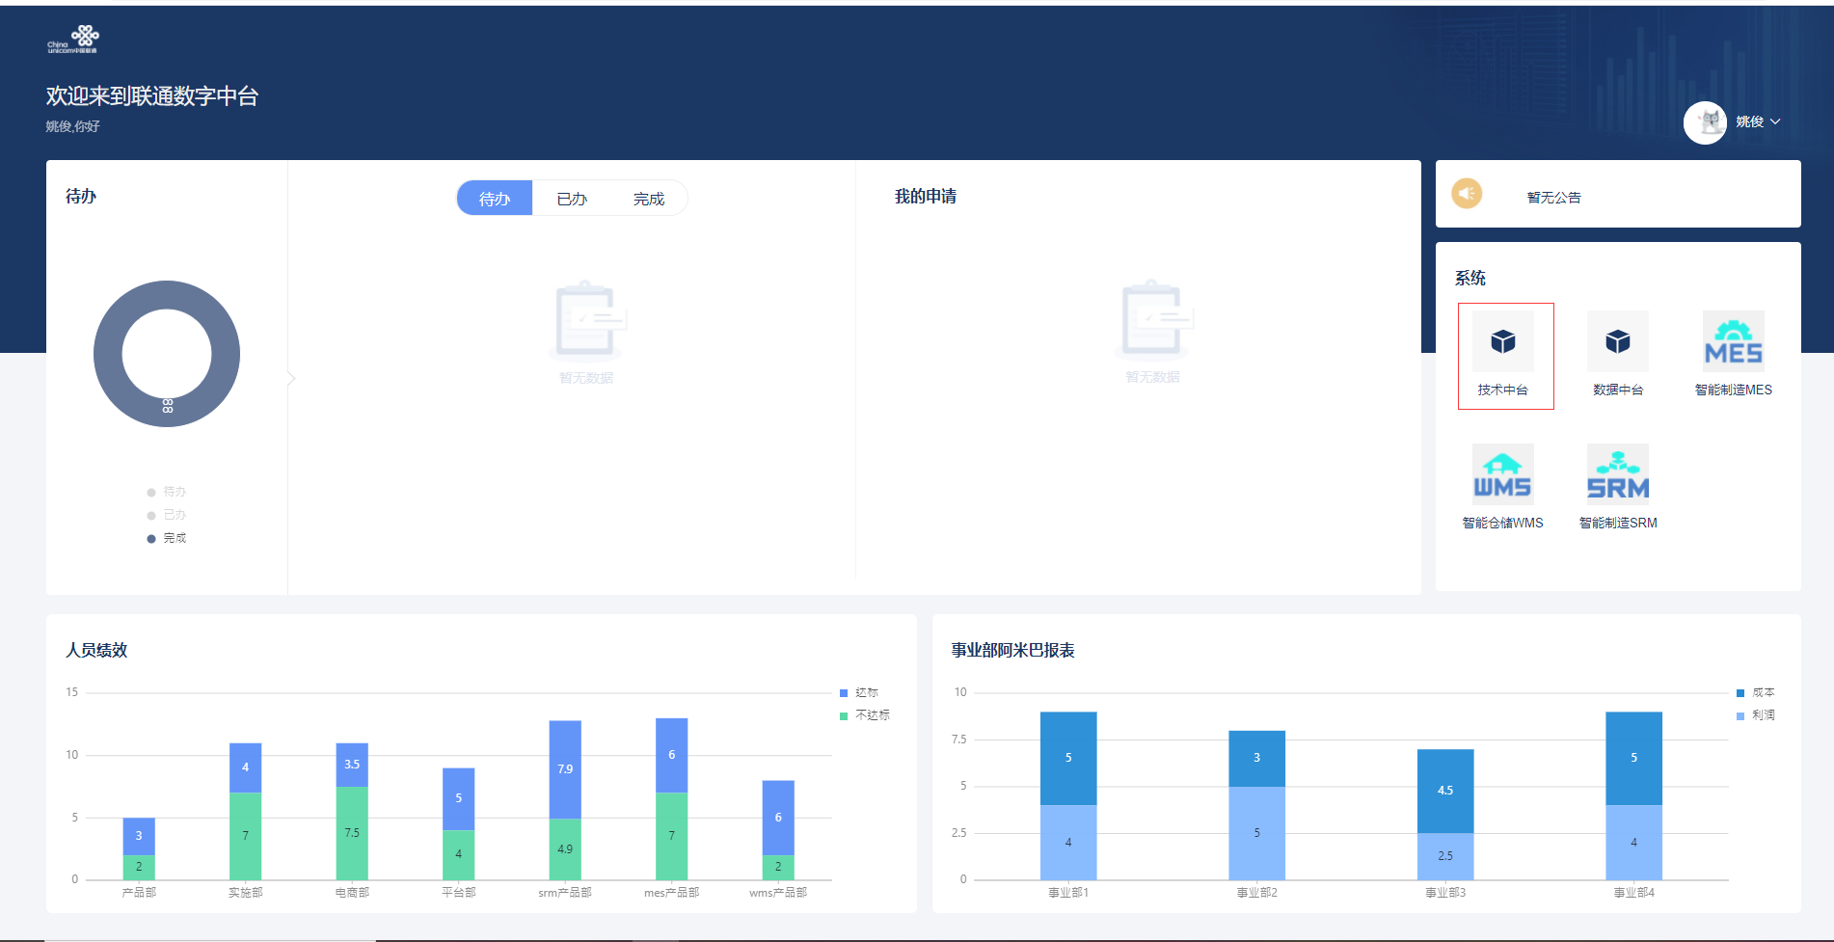Click the 事业部阿米巴报表 chart title
1834x942 pixels.
[x=1013, y=650]
